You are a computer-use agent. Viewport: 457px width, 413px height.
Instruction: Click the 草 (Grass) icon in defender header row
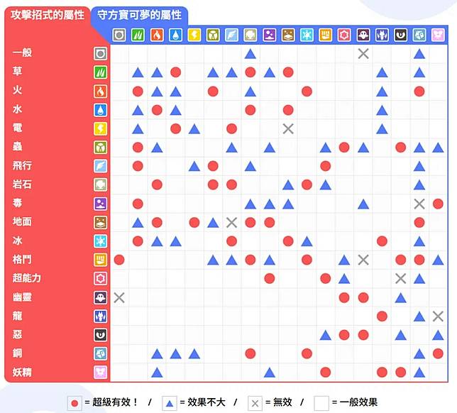[x=138, y=35]
